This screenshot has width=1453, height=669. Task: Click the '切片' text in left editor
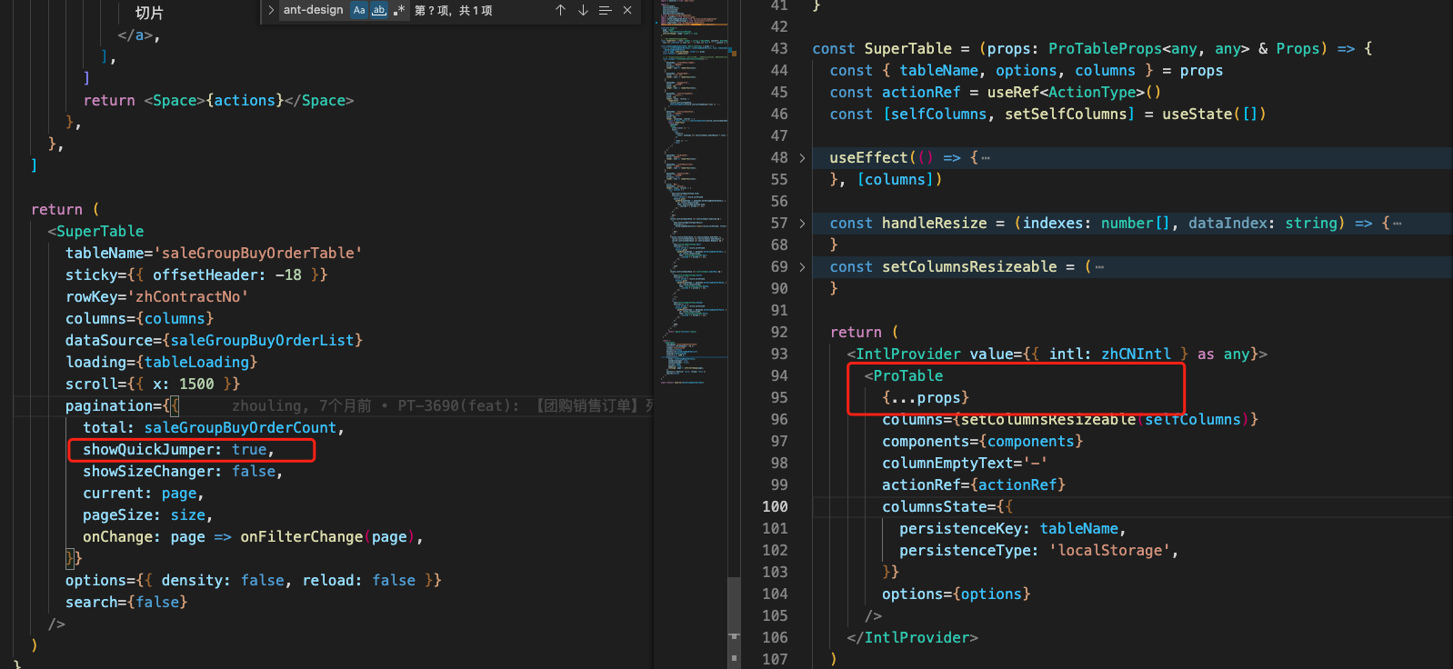pos(149,13)
